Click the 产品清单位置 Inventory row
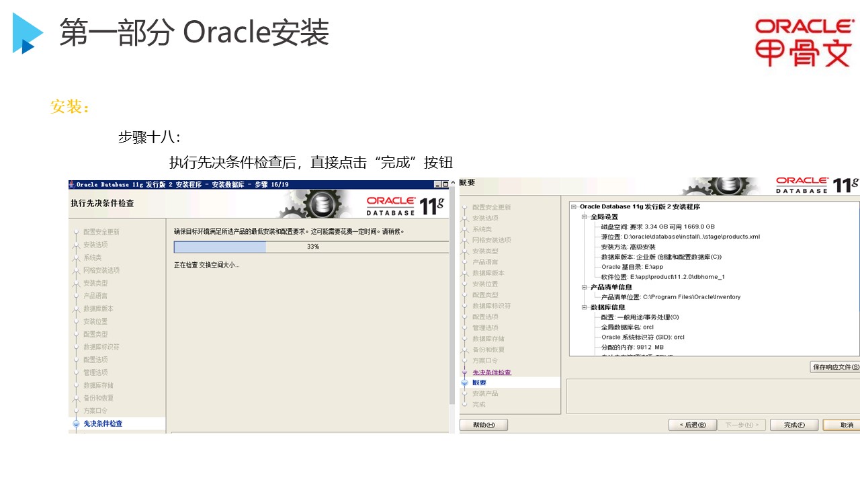860x484 pixels. (x=671, y=297)
